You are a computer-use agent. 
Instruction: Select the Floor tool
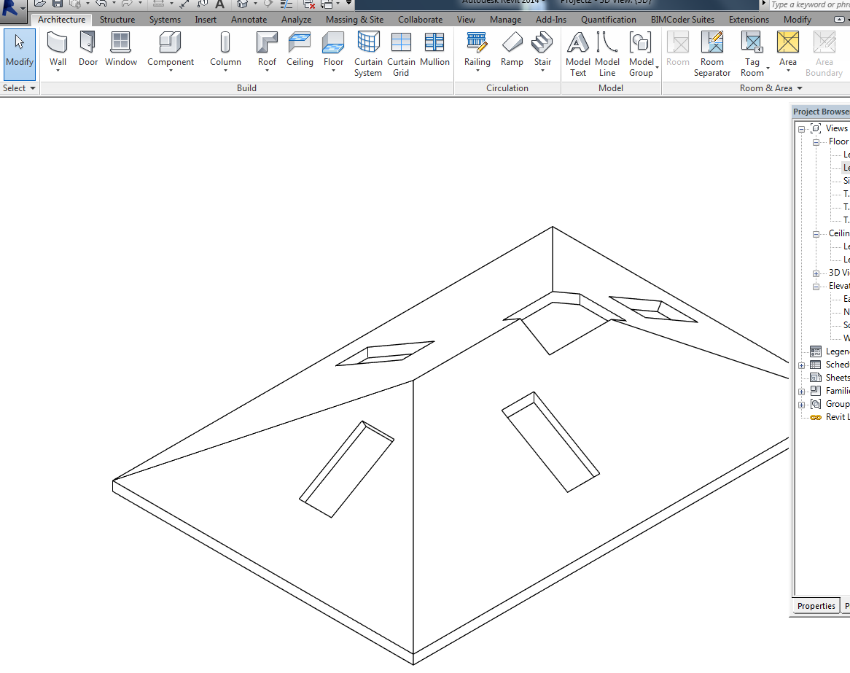(x=333, y=50)
